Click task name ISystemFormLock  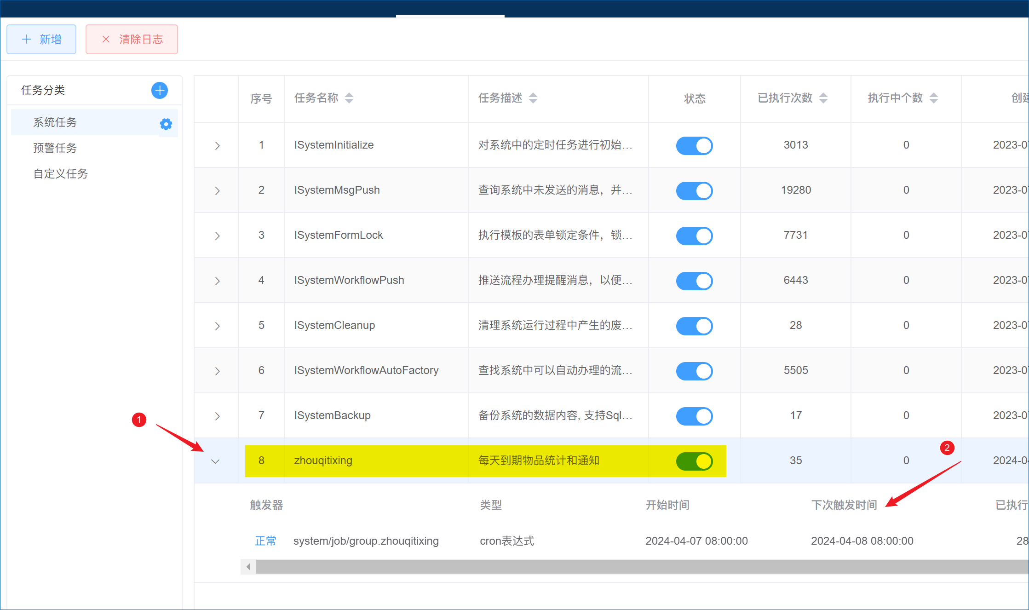tap(338, 235)
